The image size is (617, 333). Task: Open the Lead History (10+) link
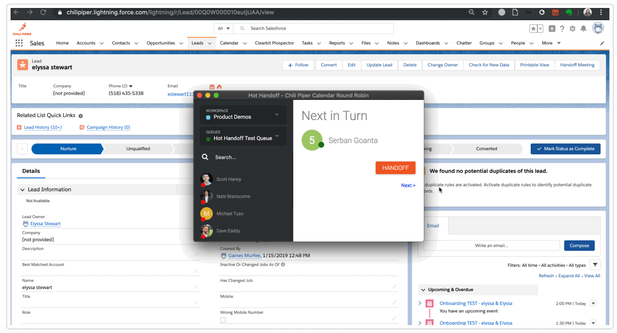43,128
